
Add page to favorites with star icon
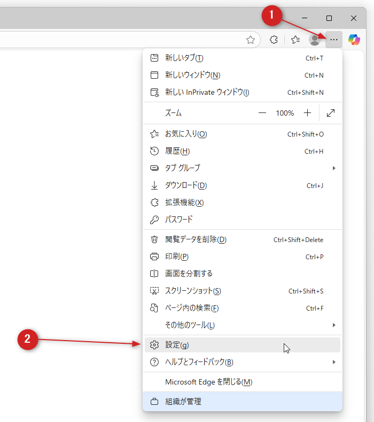coord(250,39)
